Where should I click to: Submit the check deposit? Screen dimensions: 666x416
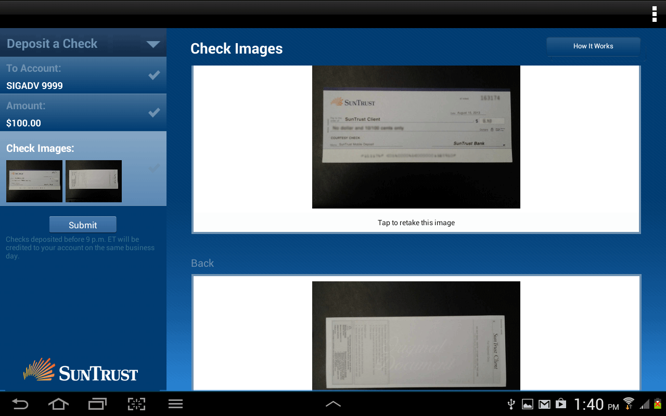click(x=83, y=225)
